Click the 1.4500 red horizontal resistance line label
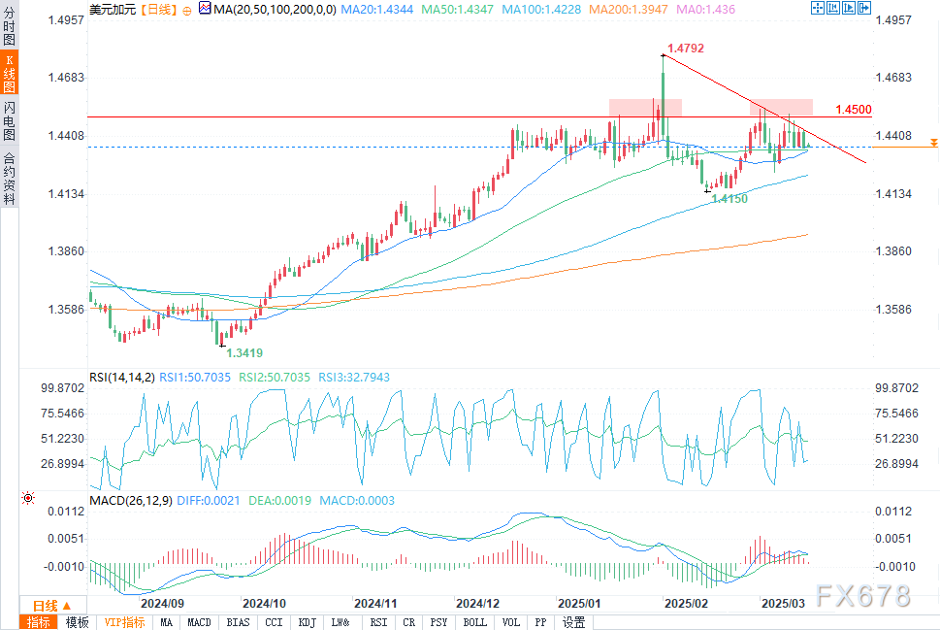Viewport: 940px width, 630px height. (x=853, y=109)
